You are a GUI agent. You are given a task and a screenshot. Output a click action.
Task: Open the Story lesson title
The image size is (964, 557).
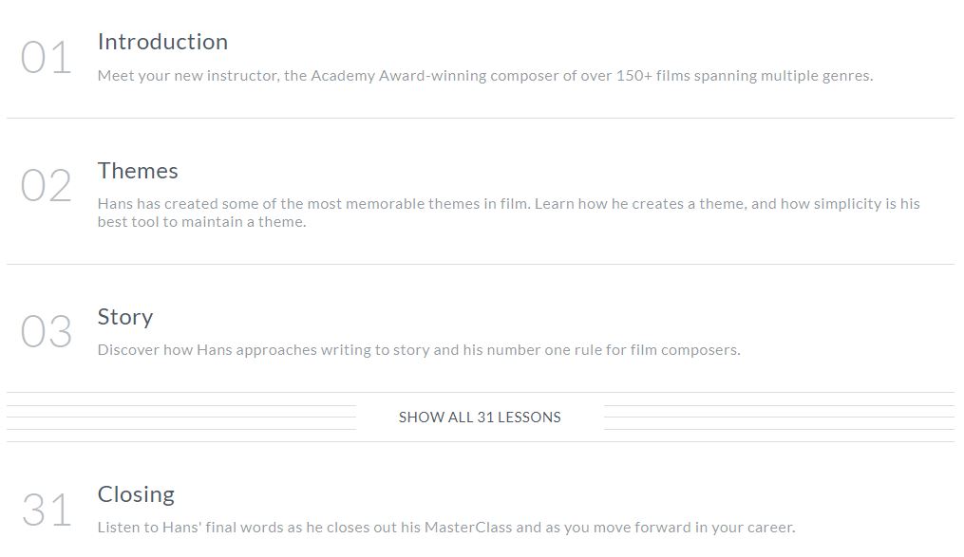(x=124, y=318)
